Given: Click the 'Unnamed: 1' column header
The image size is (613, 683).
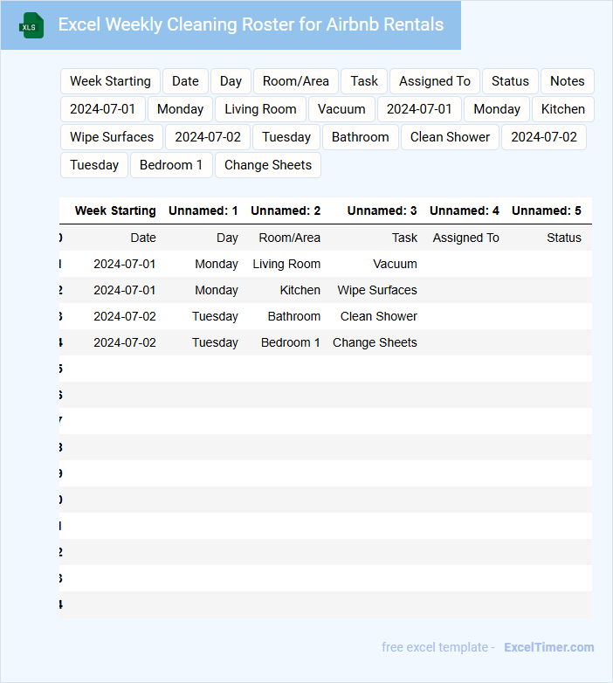Looking at the screenshot, I should coord(203,210).
